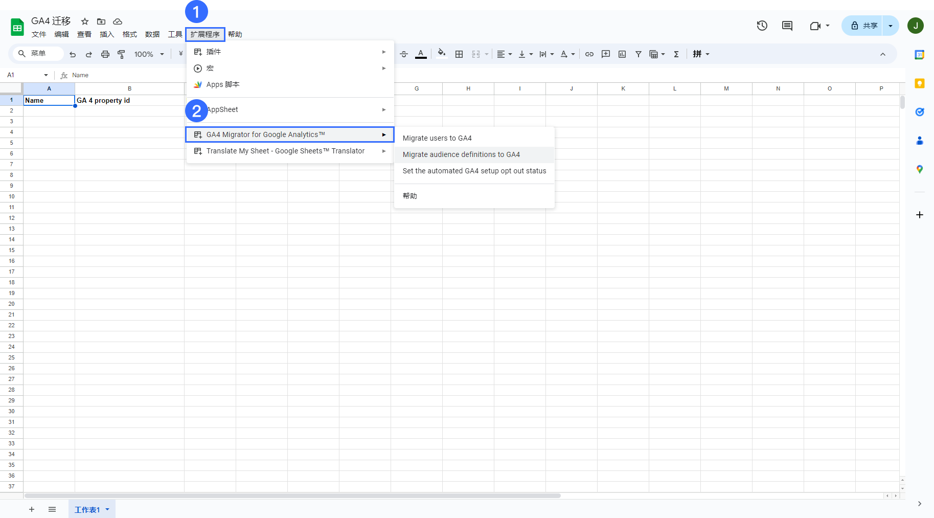Open Apps 脚本 menu entry

[x=290, y=84]
